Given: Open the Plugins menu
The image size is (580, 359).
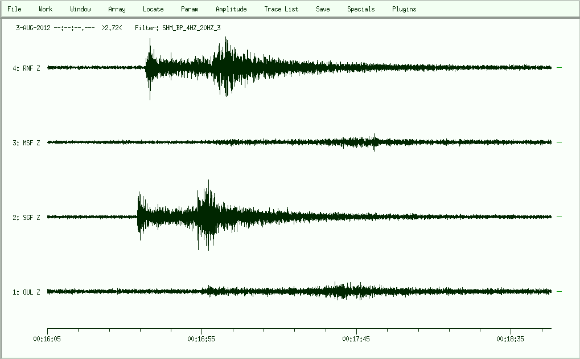Looking at the screenshot, I should 404,9.
